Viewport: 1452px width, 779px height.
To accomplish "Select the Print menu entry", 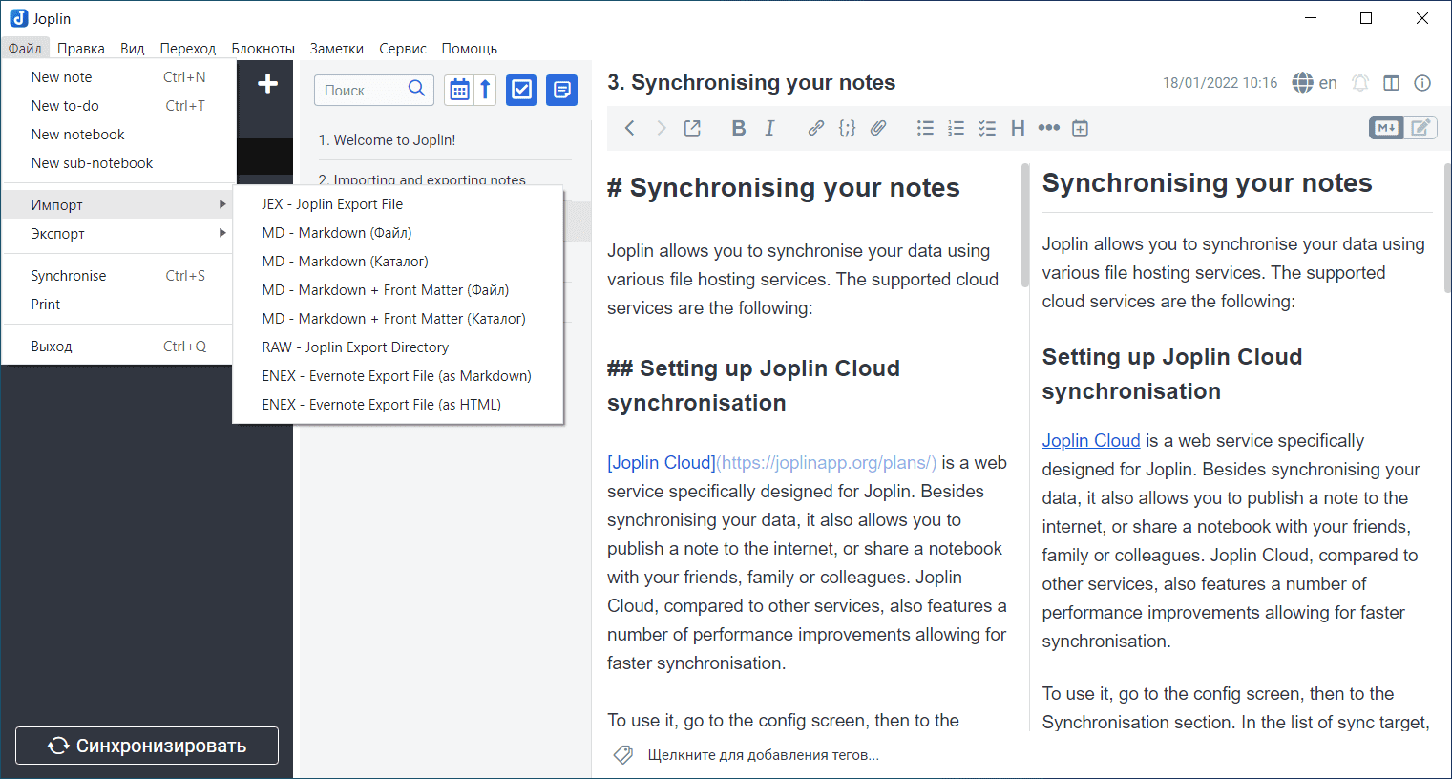I will [x=118, y=305].
